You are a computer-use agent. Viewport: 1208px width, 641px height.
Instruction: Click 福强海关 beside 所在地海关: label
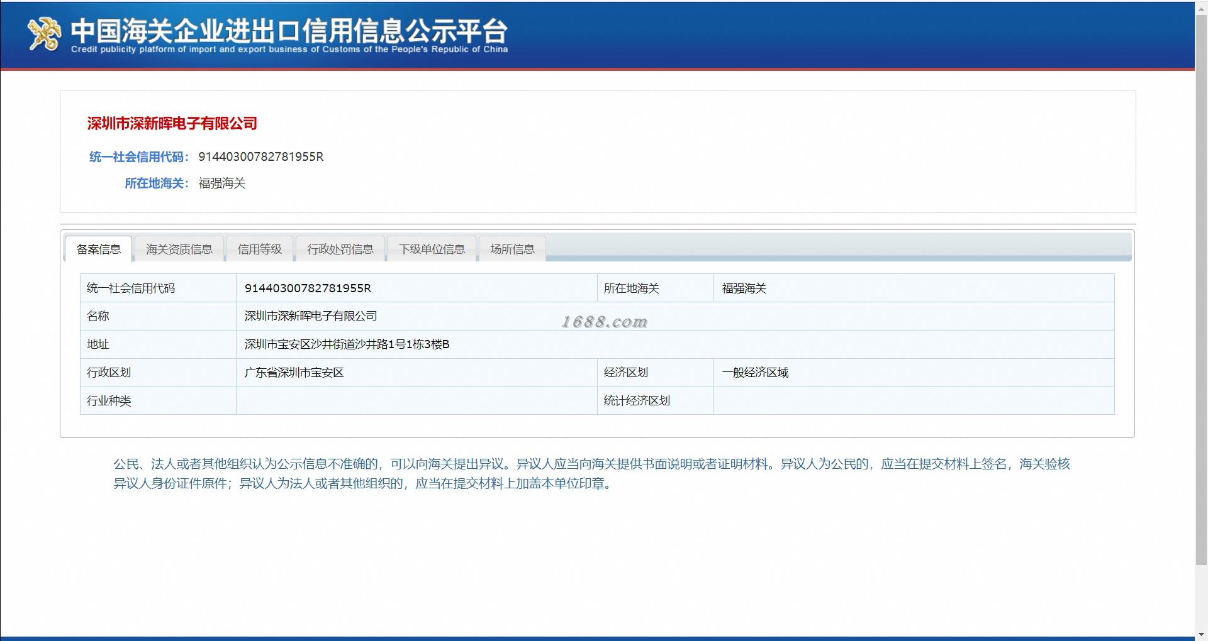(x=222, y=183)
